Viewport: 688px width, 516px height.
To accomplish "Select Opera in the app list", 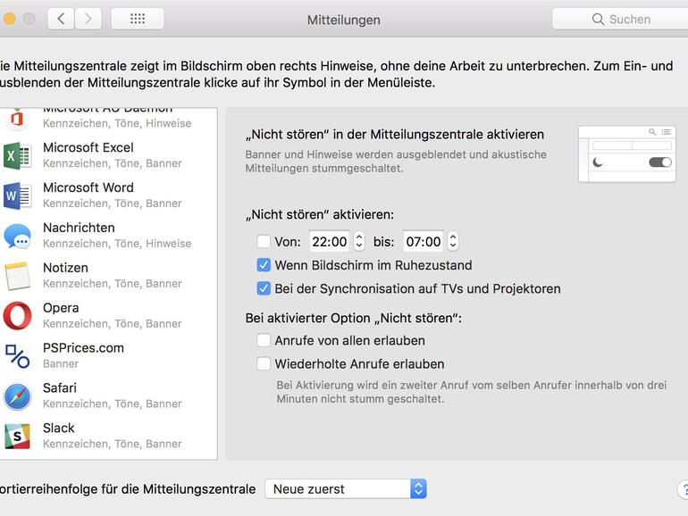I will [108, 316].
